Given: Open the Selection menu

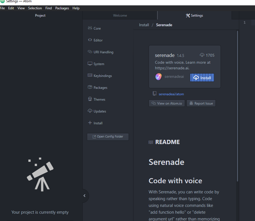Looking at the screenshot, I should pos(35,8).
